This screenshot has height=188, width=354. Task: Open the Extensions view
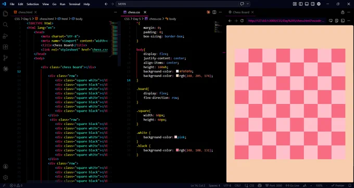(x=5, y=47)
